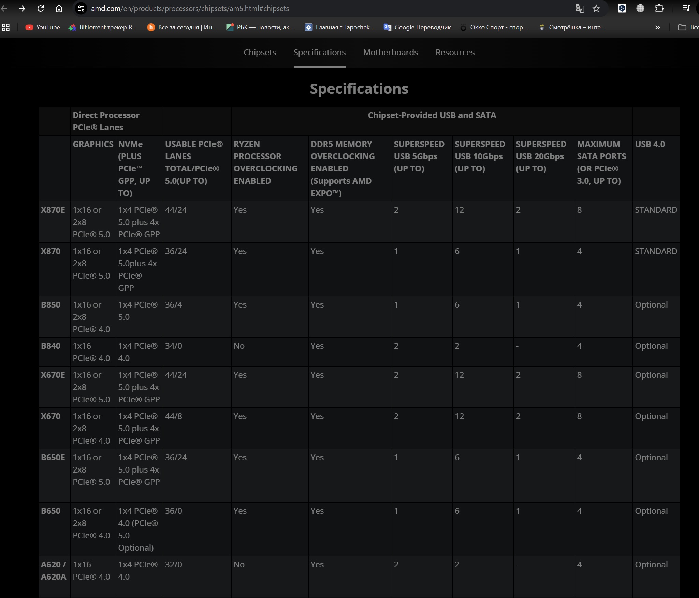Screen dimensions: 699x598
Task: Switch to the Chipsets tab
Action: point(260,53)
